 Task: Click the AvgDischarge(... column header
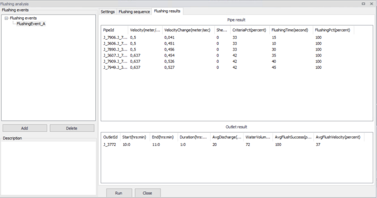tap(227, 137)
